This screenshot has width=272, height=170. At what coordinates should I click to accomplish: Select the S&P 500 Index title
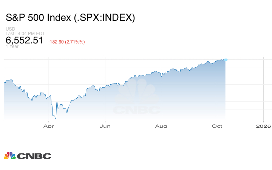pos(70,18)
